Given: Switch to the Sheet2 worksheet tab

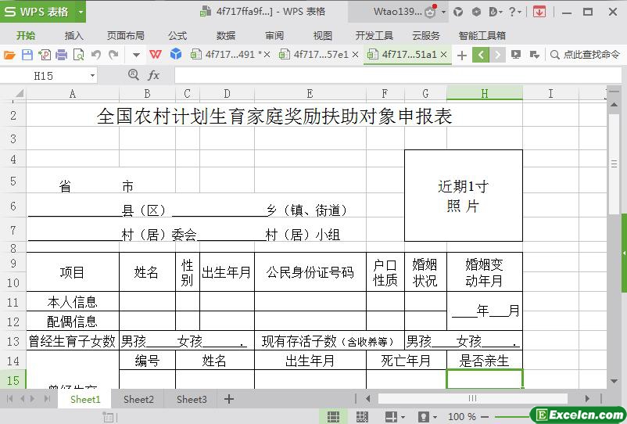Looking at the screenshot, I should (x=138, y=399).
